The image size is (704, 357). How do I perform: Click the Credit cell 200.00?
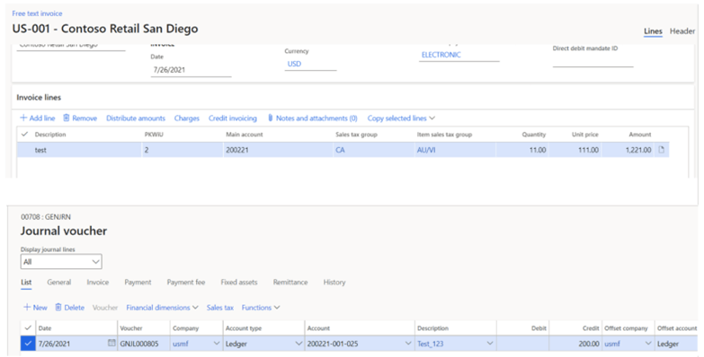tap(575, 344)
